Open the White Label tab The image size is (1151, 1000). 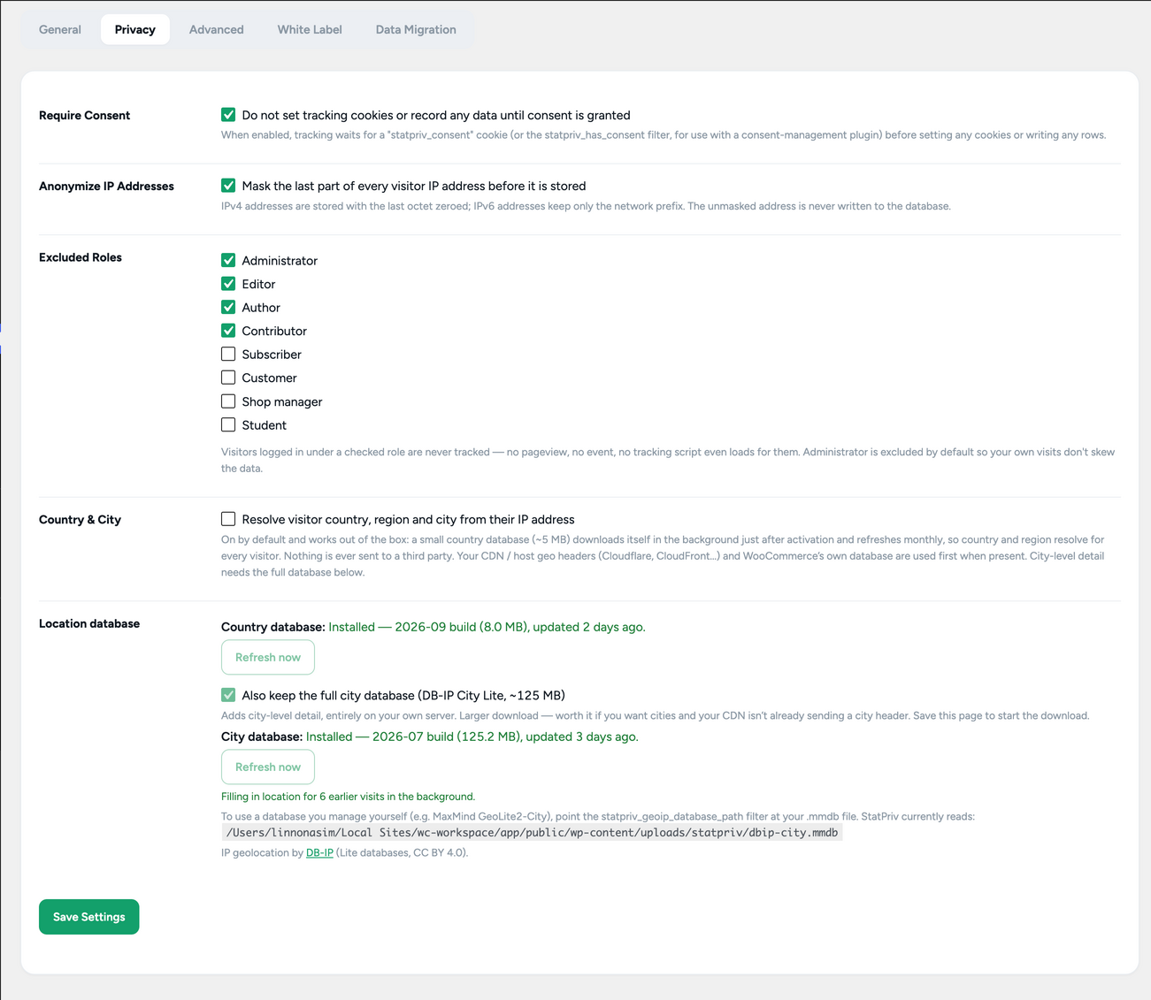pyautogui.click(x=310, y=29)
